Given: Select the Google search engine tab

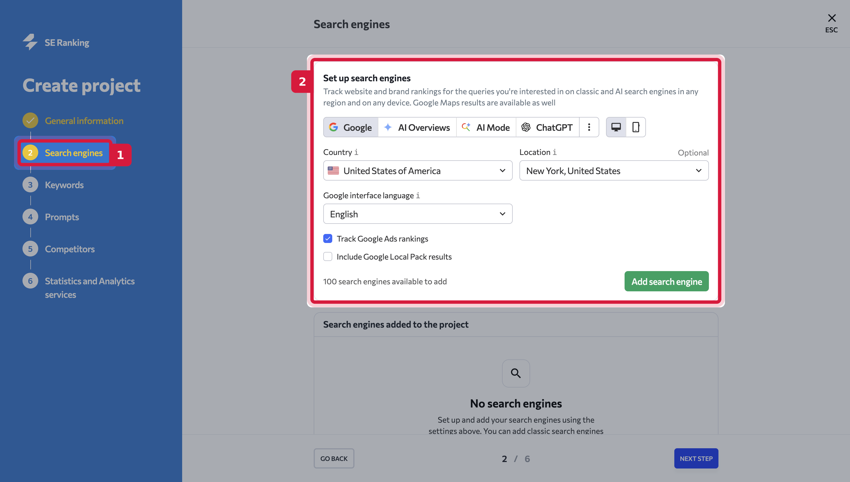Looking at the screenshot, I should pos(351,127).
